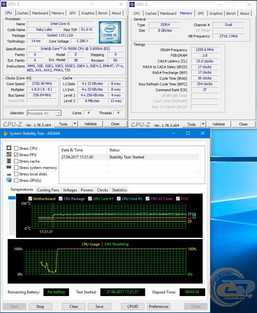Viewport: 257px width, 313px height.
Task: Minimize the left CPU-Z window
Action: tap(92, 4)
